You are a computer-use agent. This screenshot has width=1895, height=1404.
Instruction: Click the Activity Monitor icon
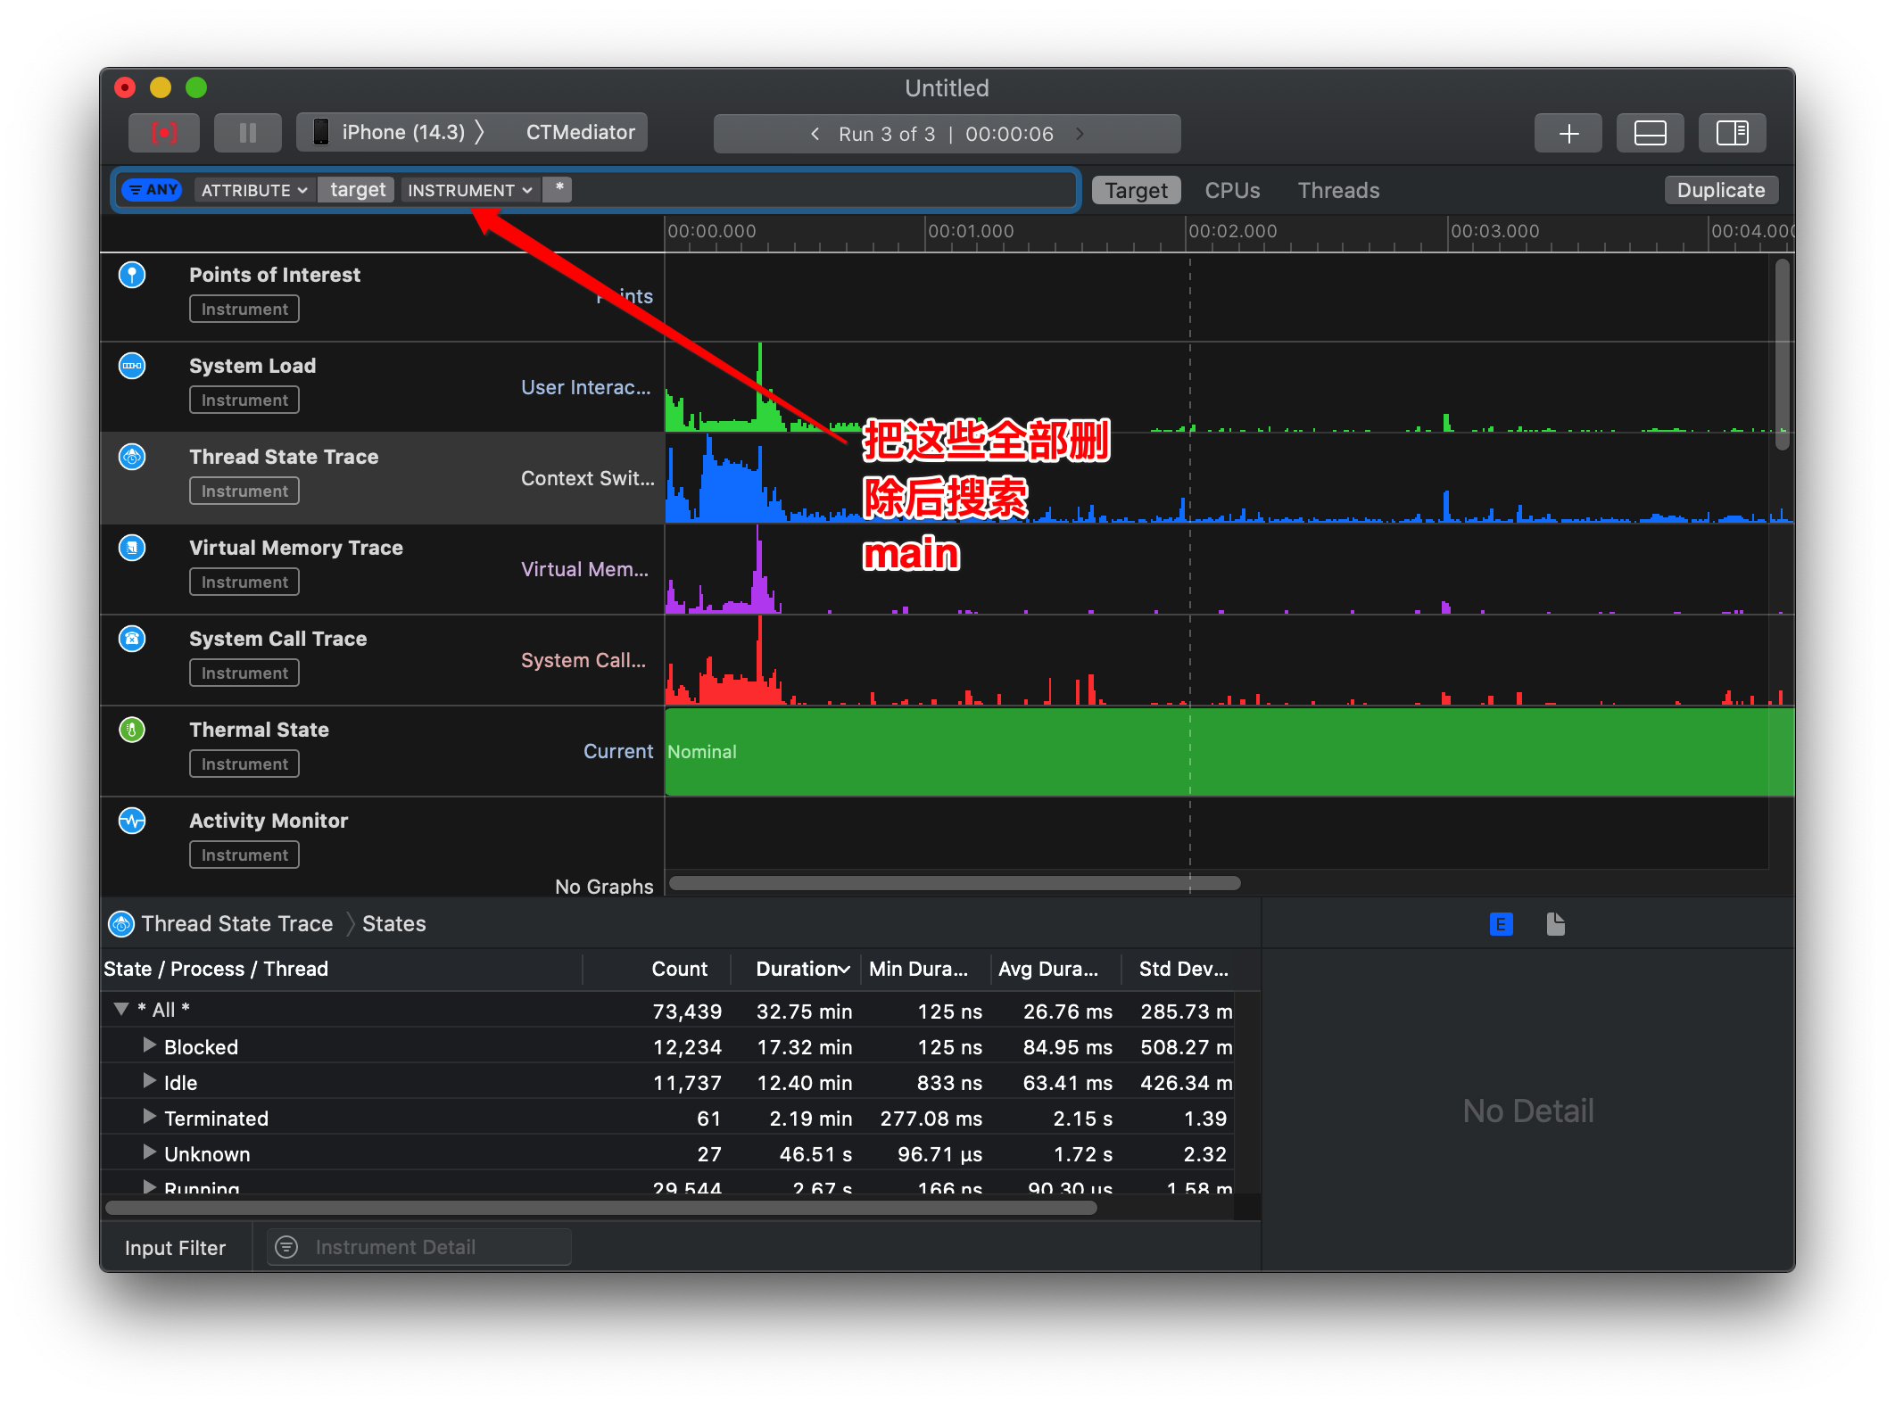pos(132,821)
